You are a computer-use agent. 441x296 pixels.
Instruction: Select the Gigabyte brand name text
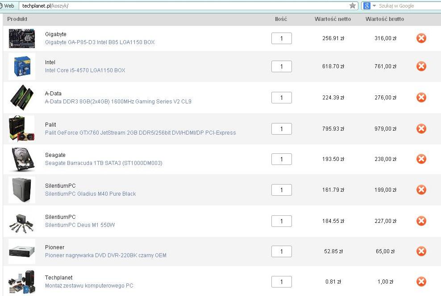point(56,34)
